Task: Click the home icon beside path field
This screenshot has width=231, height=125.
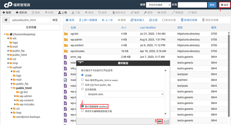Action: point(5,20)
